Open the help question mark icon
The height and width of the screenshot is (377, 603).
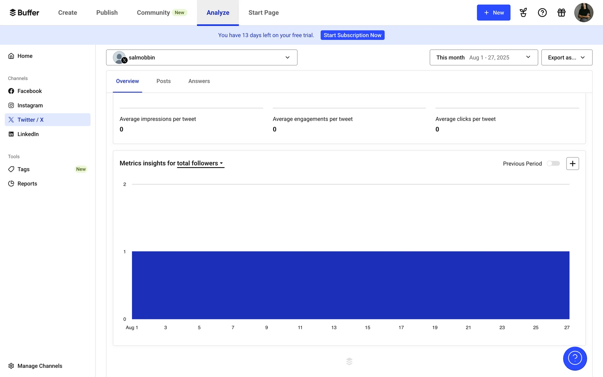point(542,13)
